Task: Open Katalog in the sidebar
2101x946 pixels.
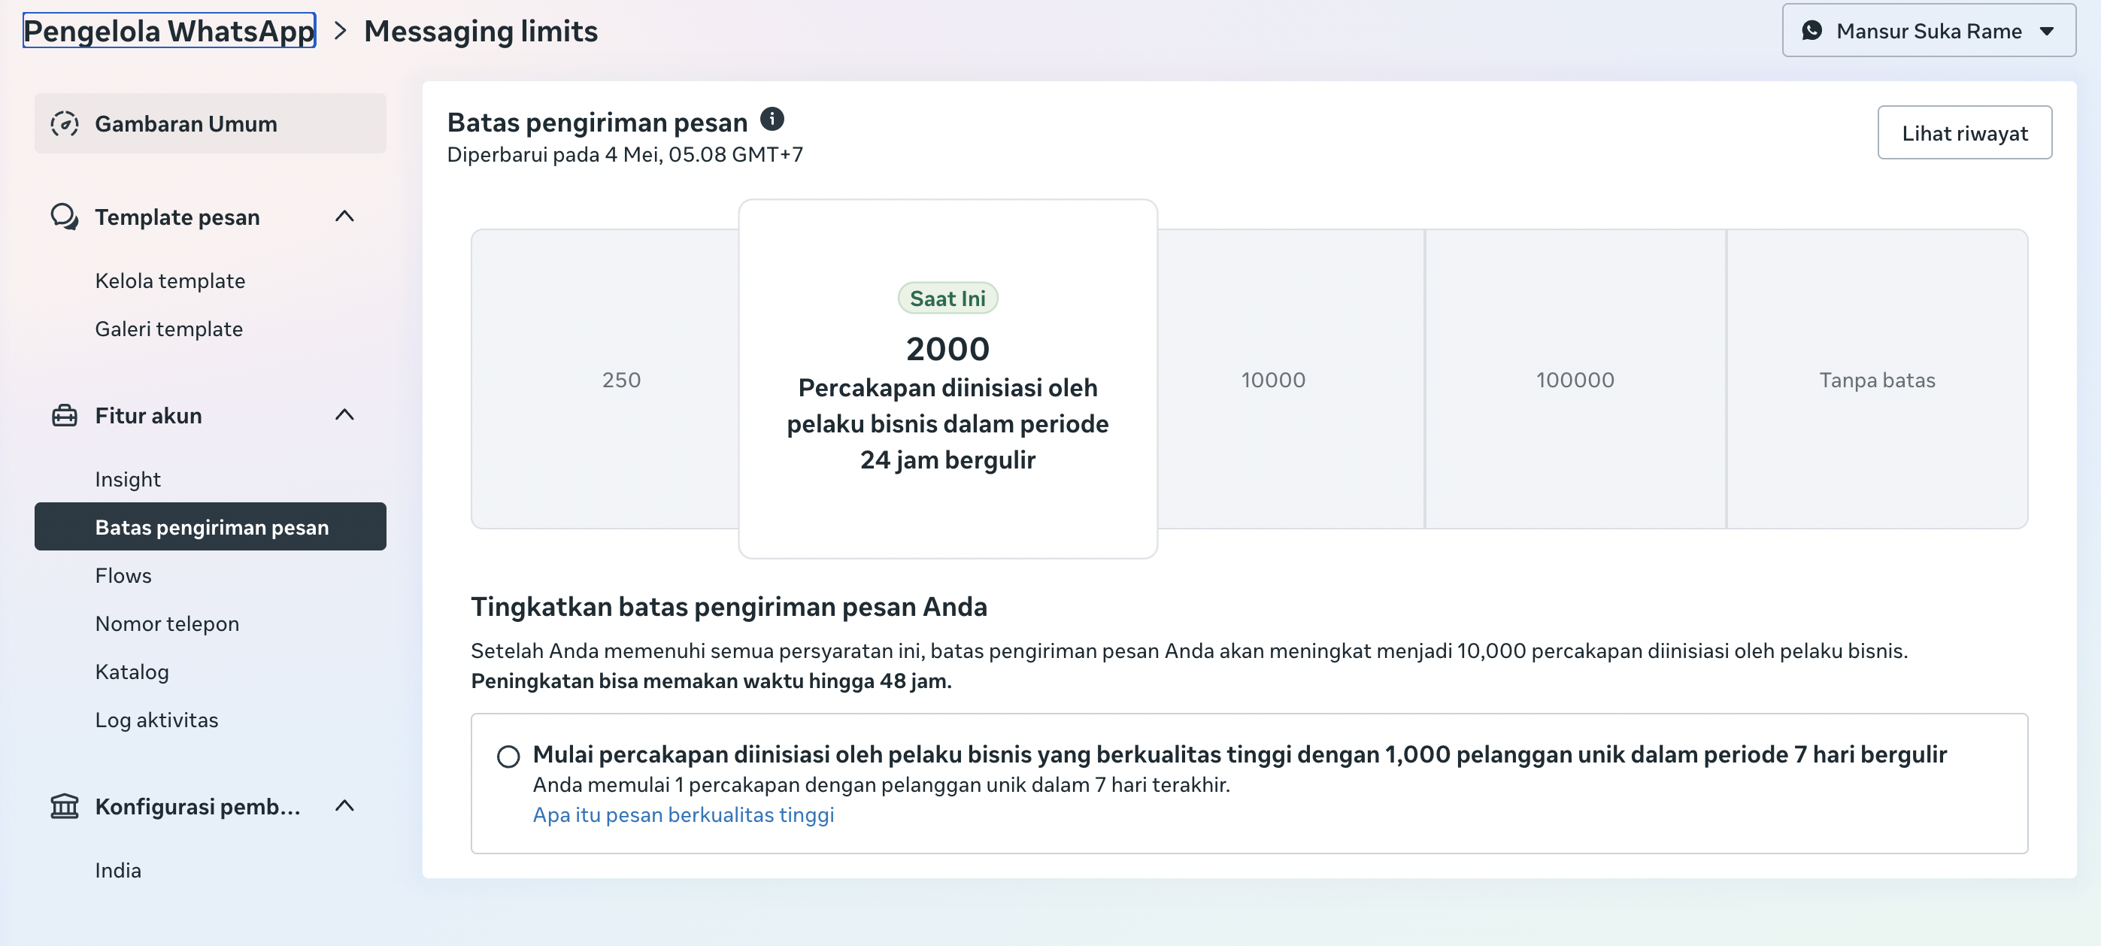Action: point(132,672)
